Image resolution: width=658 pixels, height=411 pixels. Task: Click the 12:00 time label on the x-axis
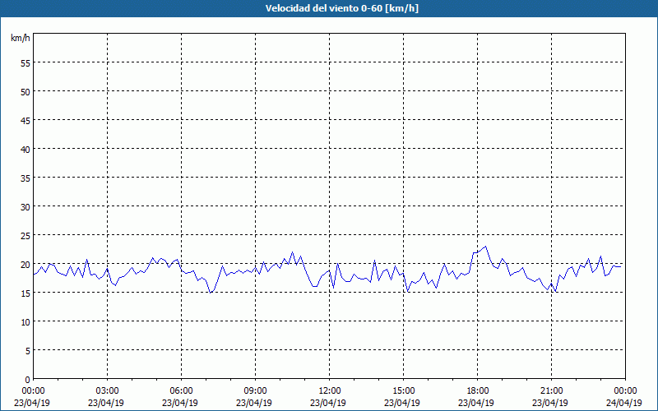[329, 390]
